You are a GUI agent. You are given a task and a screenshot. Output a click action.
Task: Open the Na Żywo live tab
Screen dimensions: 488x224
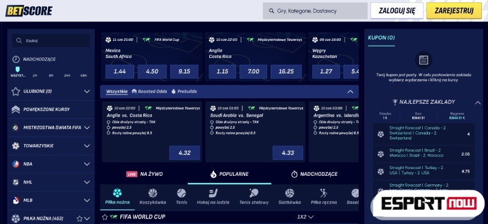point(145,174)
